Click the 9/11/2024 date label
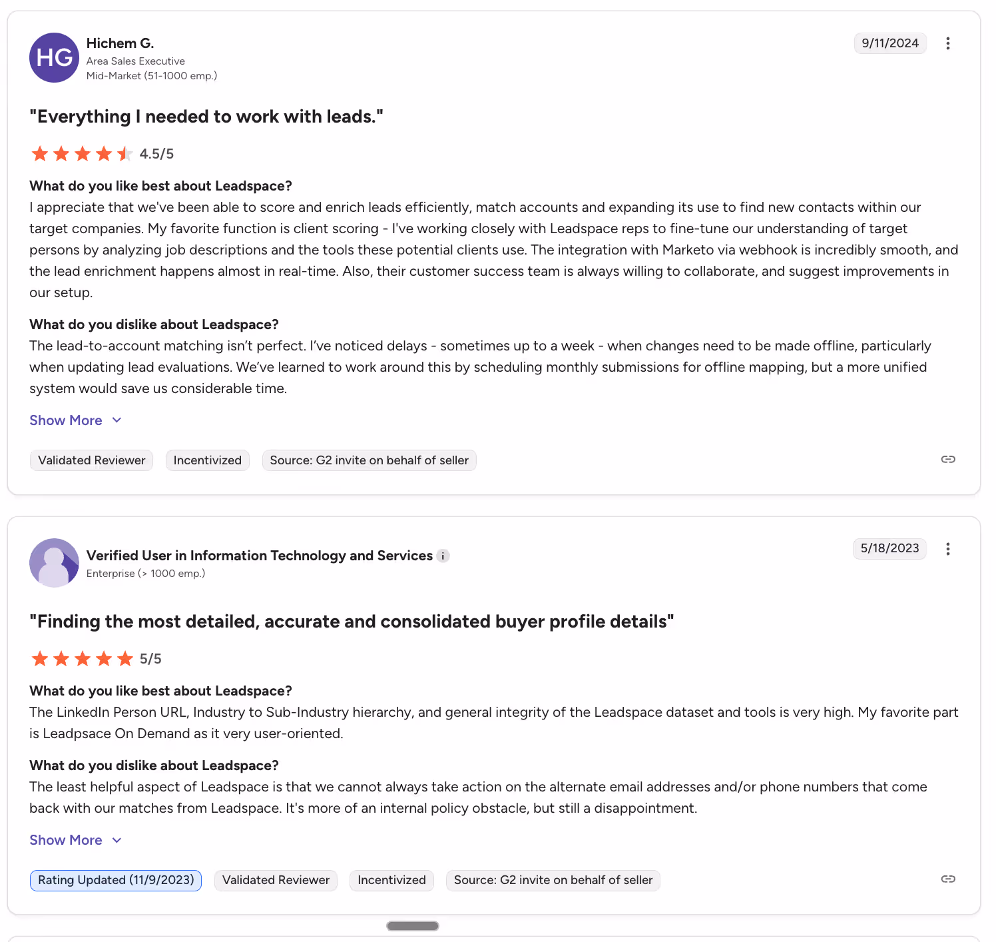Image resolution: width=996 pixels, height=942 pixels. (x=890, y=43)
